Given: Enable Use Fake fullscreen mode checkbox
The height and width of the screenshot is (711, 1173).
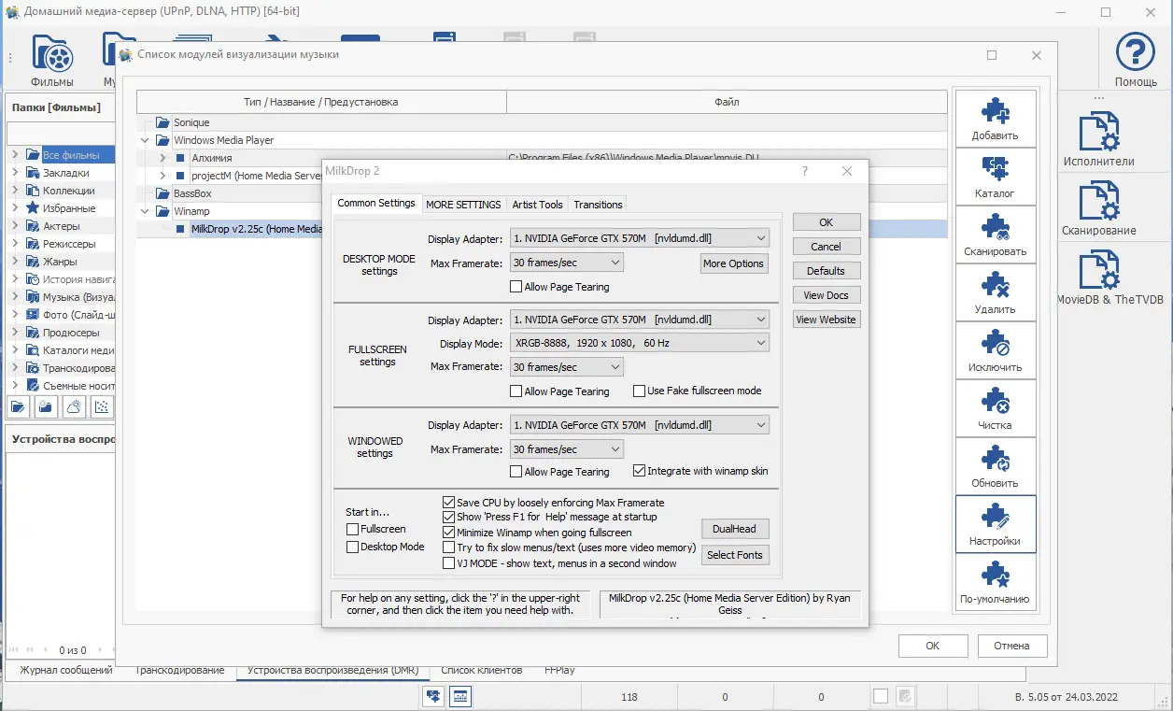Looking at the screenshot, I should coord(640,391).
